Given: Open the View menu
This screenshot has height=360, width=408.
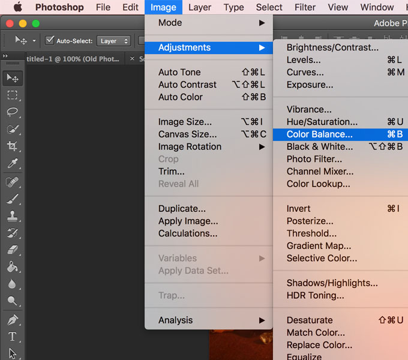Looking at the screenshot, I should [338, 7].
